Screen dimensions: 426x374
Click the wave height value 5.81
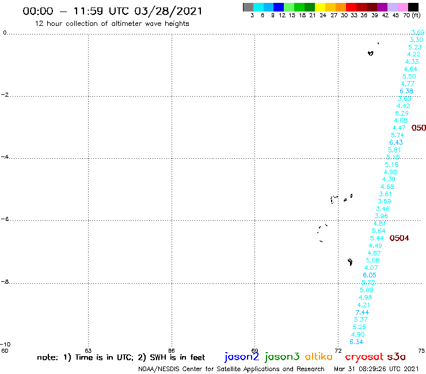[394, 150]
